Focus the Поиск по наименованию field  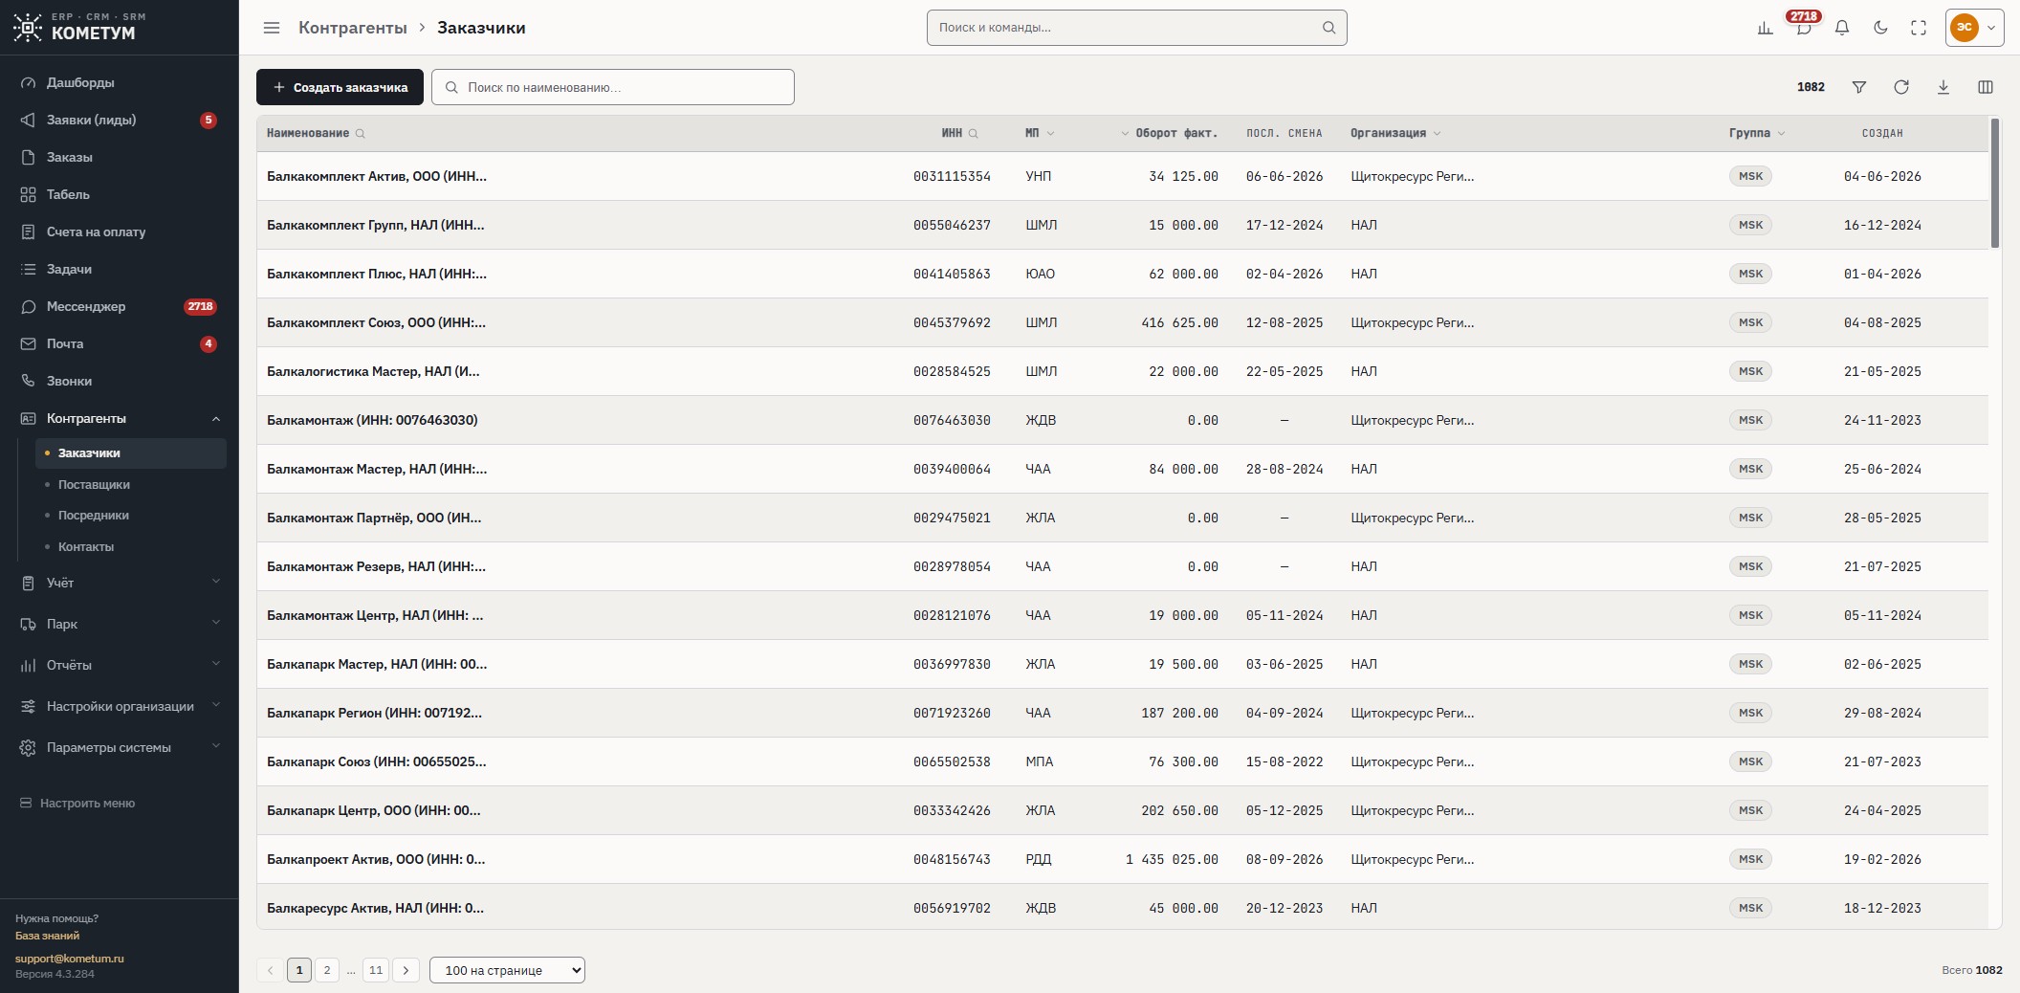[613, 87]
